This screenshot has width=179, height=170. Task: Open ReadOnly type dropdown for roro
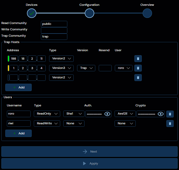pos(47,114)
